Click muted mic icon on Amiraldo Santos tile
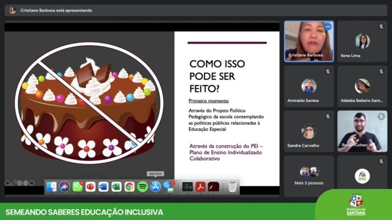 pyautogui.click(x=328, y=71)
